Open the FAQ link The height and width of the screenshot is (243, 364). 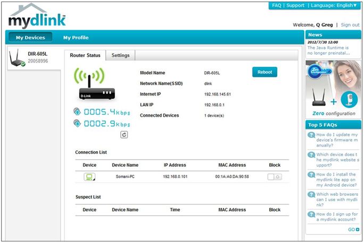(x=277, y=5)
